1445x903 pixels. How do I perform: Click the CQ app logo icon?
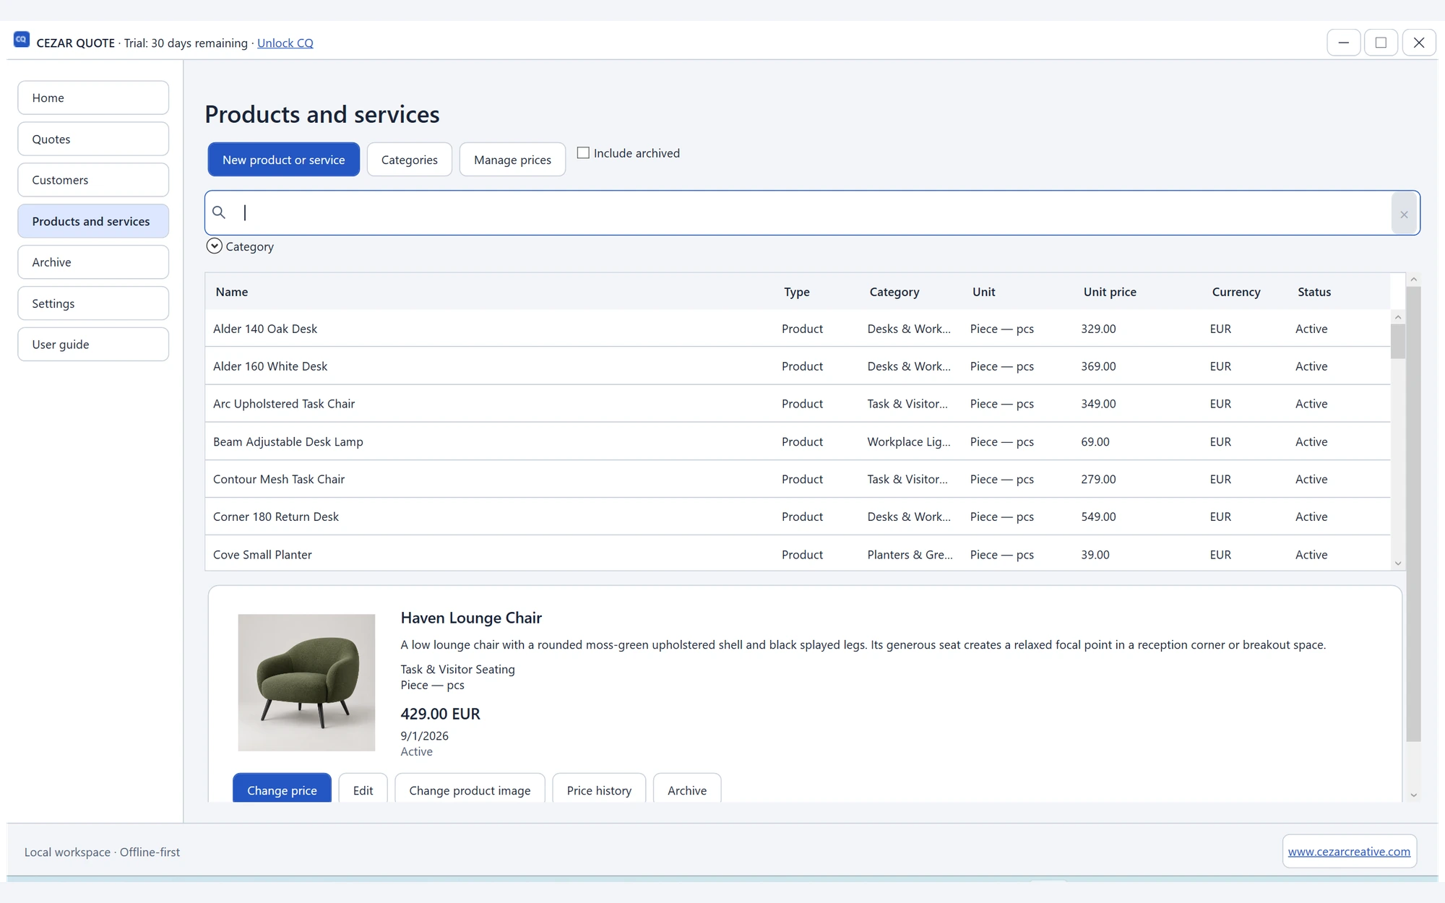(22, 40)
